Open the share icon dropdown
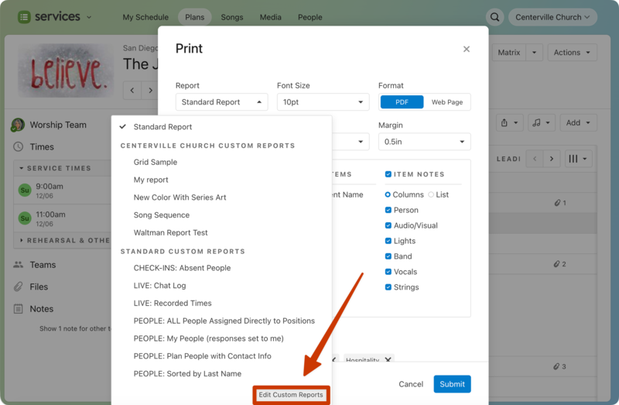Viewport: 619px width, 405px height. (509, 123)
